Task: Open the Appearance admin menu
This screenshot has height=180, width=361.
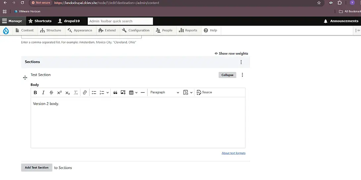Action: coord(80,30)
